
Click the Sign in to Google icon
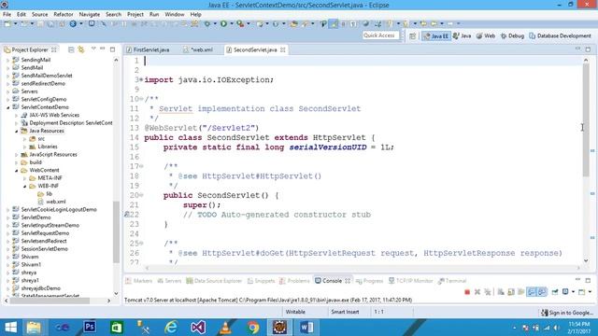click(x=544, y=313)
